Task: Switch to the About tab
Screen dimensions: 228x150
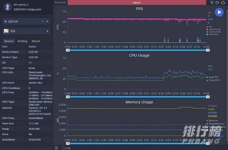Action: 36,41
